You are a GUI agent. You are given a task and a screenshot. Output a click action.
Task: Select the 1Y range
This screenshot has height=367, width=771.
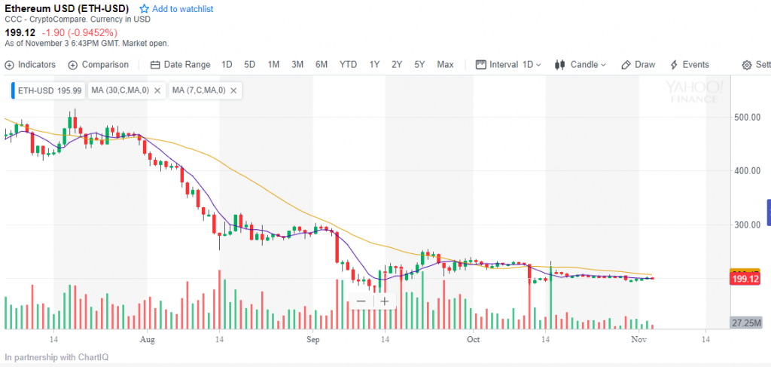374,65
